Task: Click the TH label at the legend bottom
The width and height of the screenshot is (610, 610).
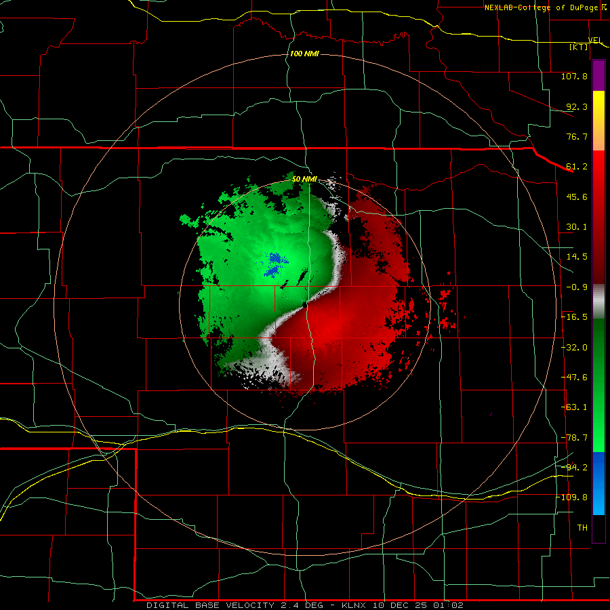Action: pos(582,528)
